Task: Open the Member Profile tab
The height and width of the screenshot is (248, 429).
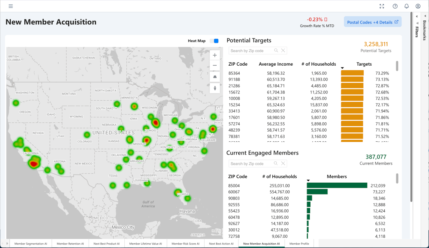Action: (299, 244)
